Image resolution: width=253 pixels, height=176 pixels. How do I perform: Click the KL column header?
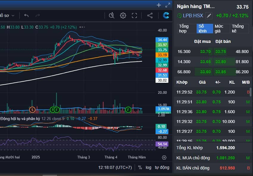[232, 82]
